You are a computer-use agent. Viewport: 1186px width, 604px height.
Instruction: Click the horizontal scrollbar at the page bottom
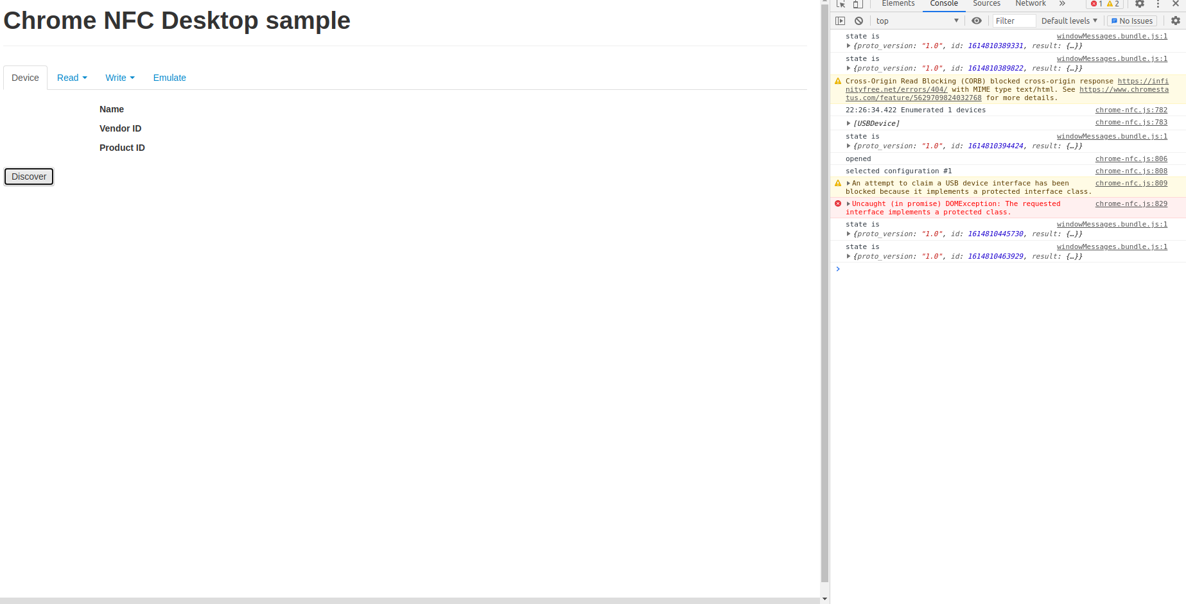click(x=410, y=601)
